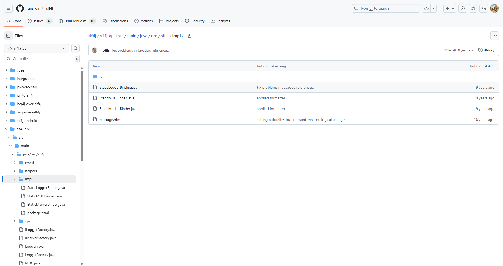Image resolution: width=503 pixels, height=266 pixels.
Task: Open the Pull requests tab
Action: pos(78,21)
